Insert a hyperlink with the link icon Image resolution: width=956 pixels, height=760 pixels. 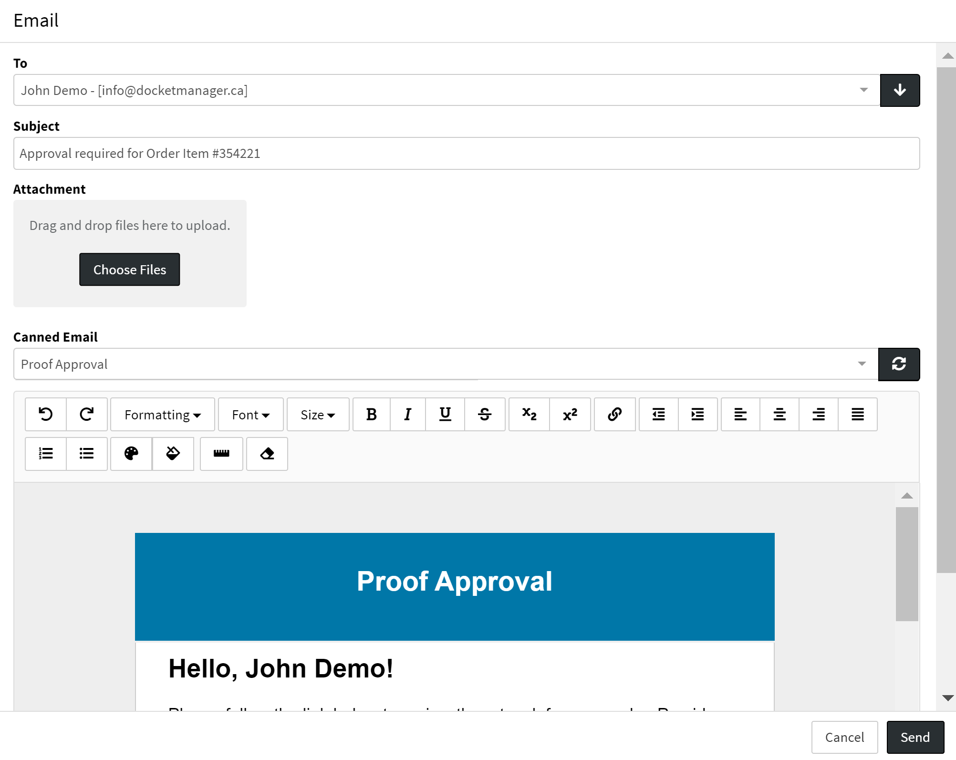pos(614,414)
